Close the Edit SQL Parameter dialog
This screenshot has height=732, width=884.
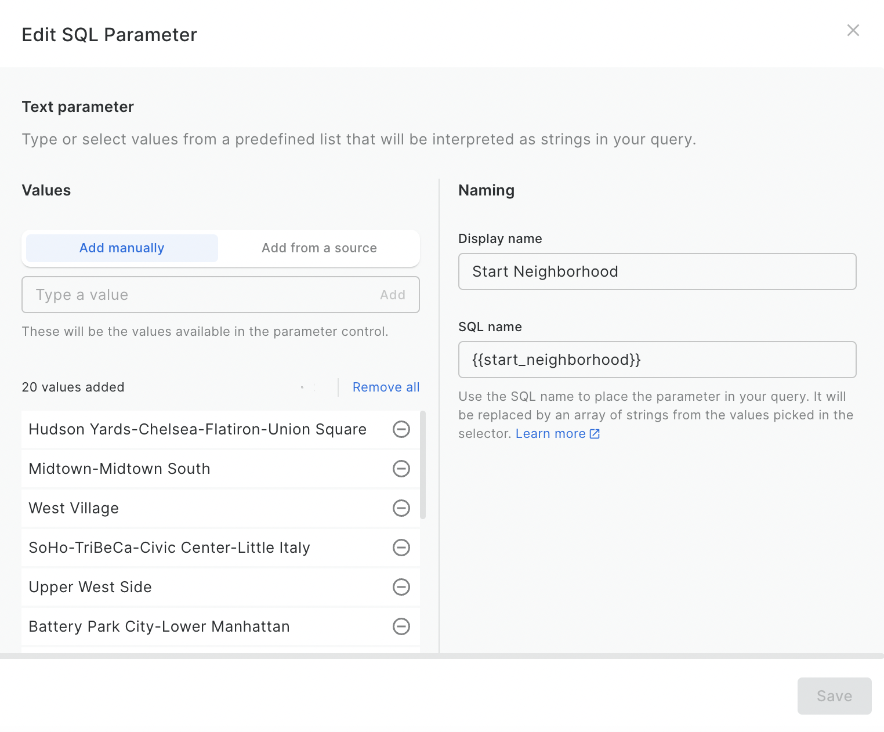pos(853,30)
